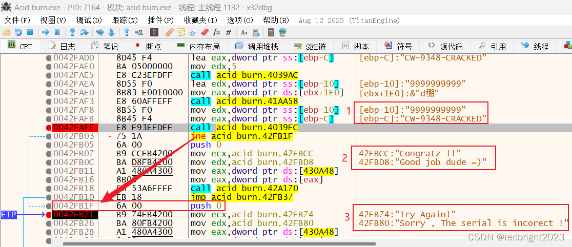Switch to the 笔记 tab
The height and width of the screenshot is (247, 572).
click(x=105, y=46)
